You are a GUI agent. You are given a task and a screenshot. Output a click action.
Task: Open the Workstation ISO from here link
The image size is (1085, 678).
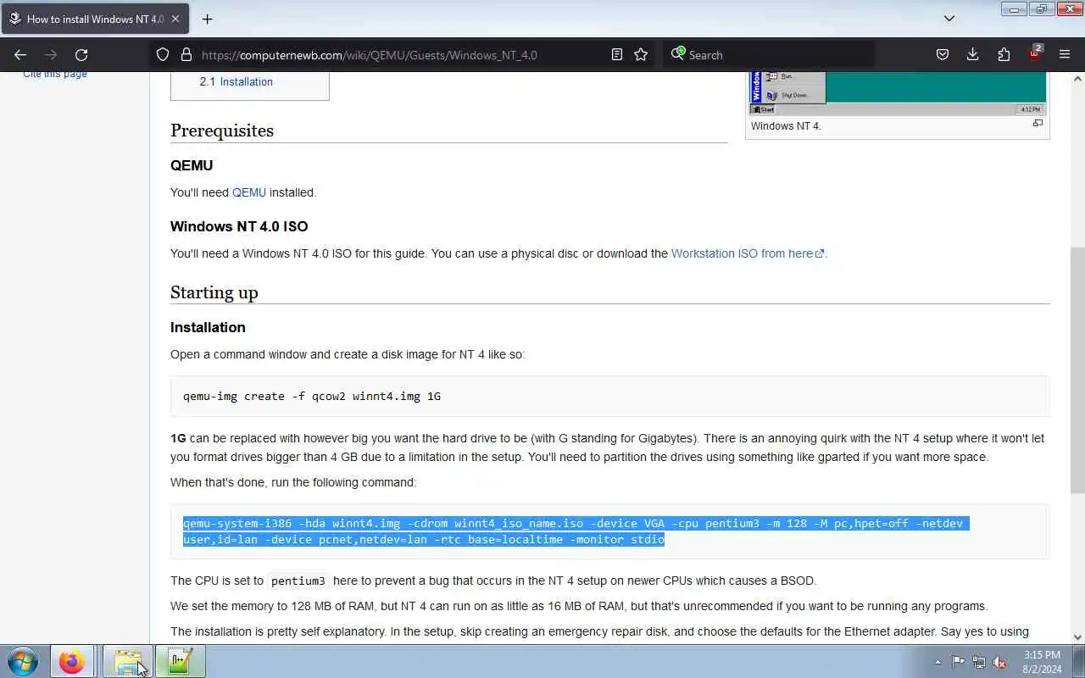[x=747, y=253]
